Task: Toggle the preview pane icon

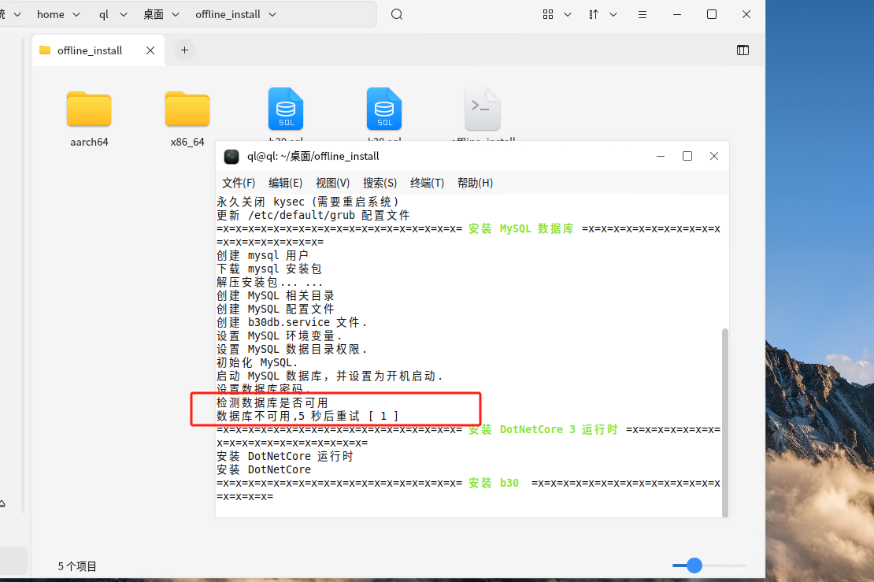Action: coord(743,50)
